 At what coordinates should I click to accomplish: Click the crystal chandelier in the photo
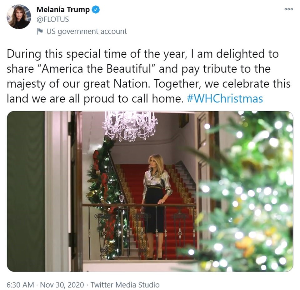click(x=130, y=125)
